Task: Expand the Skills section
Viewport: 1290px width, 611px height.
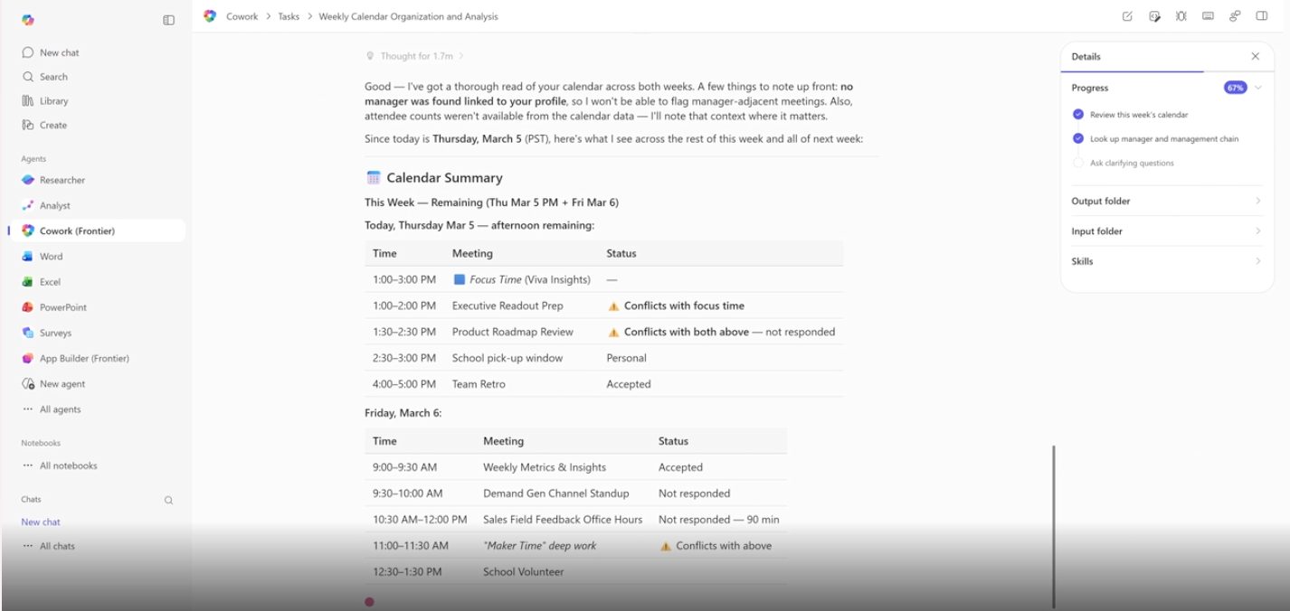Action: coord(1165,261)
